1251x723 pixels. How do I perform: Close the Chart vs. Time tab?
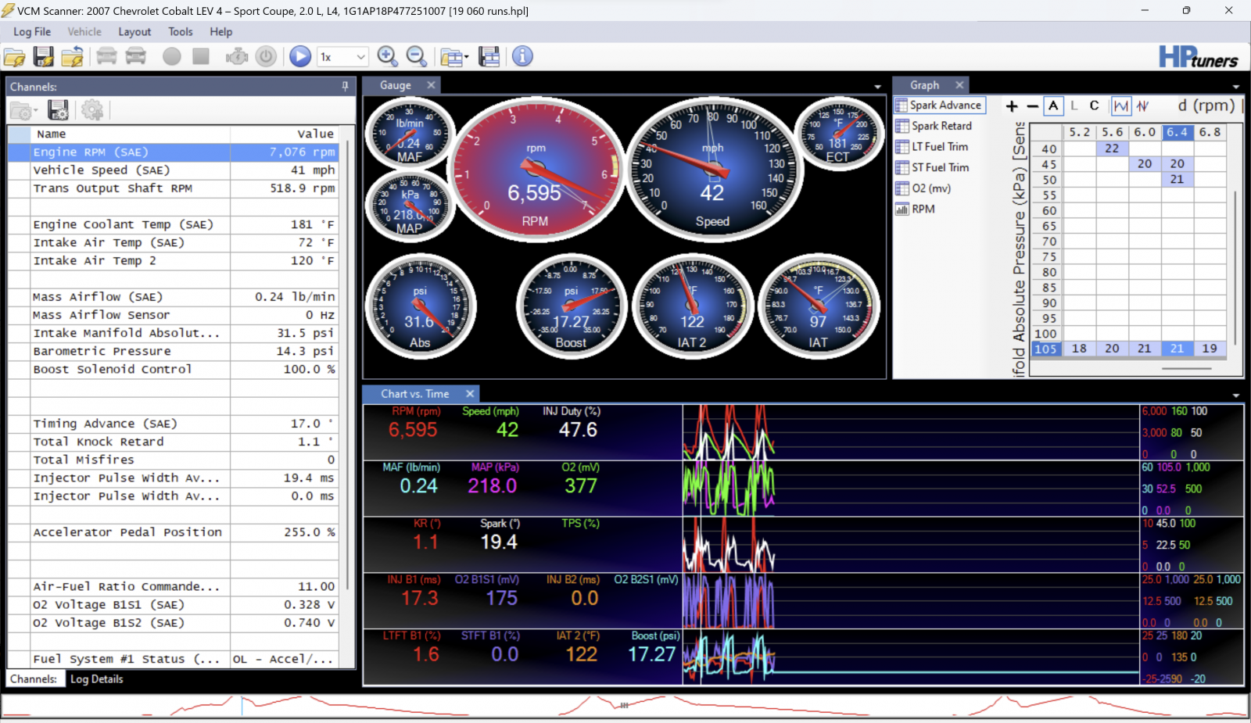470,394
